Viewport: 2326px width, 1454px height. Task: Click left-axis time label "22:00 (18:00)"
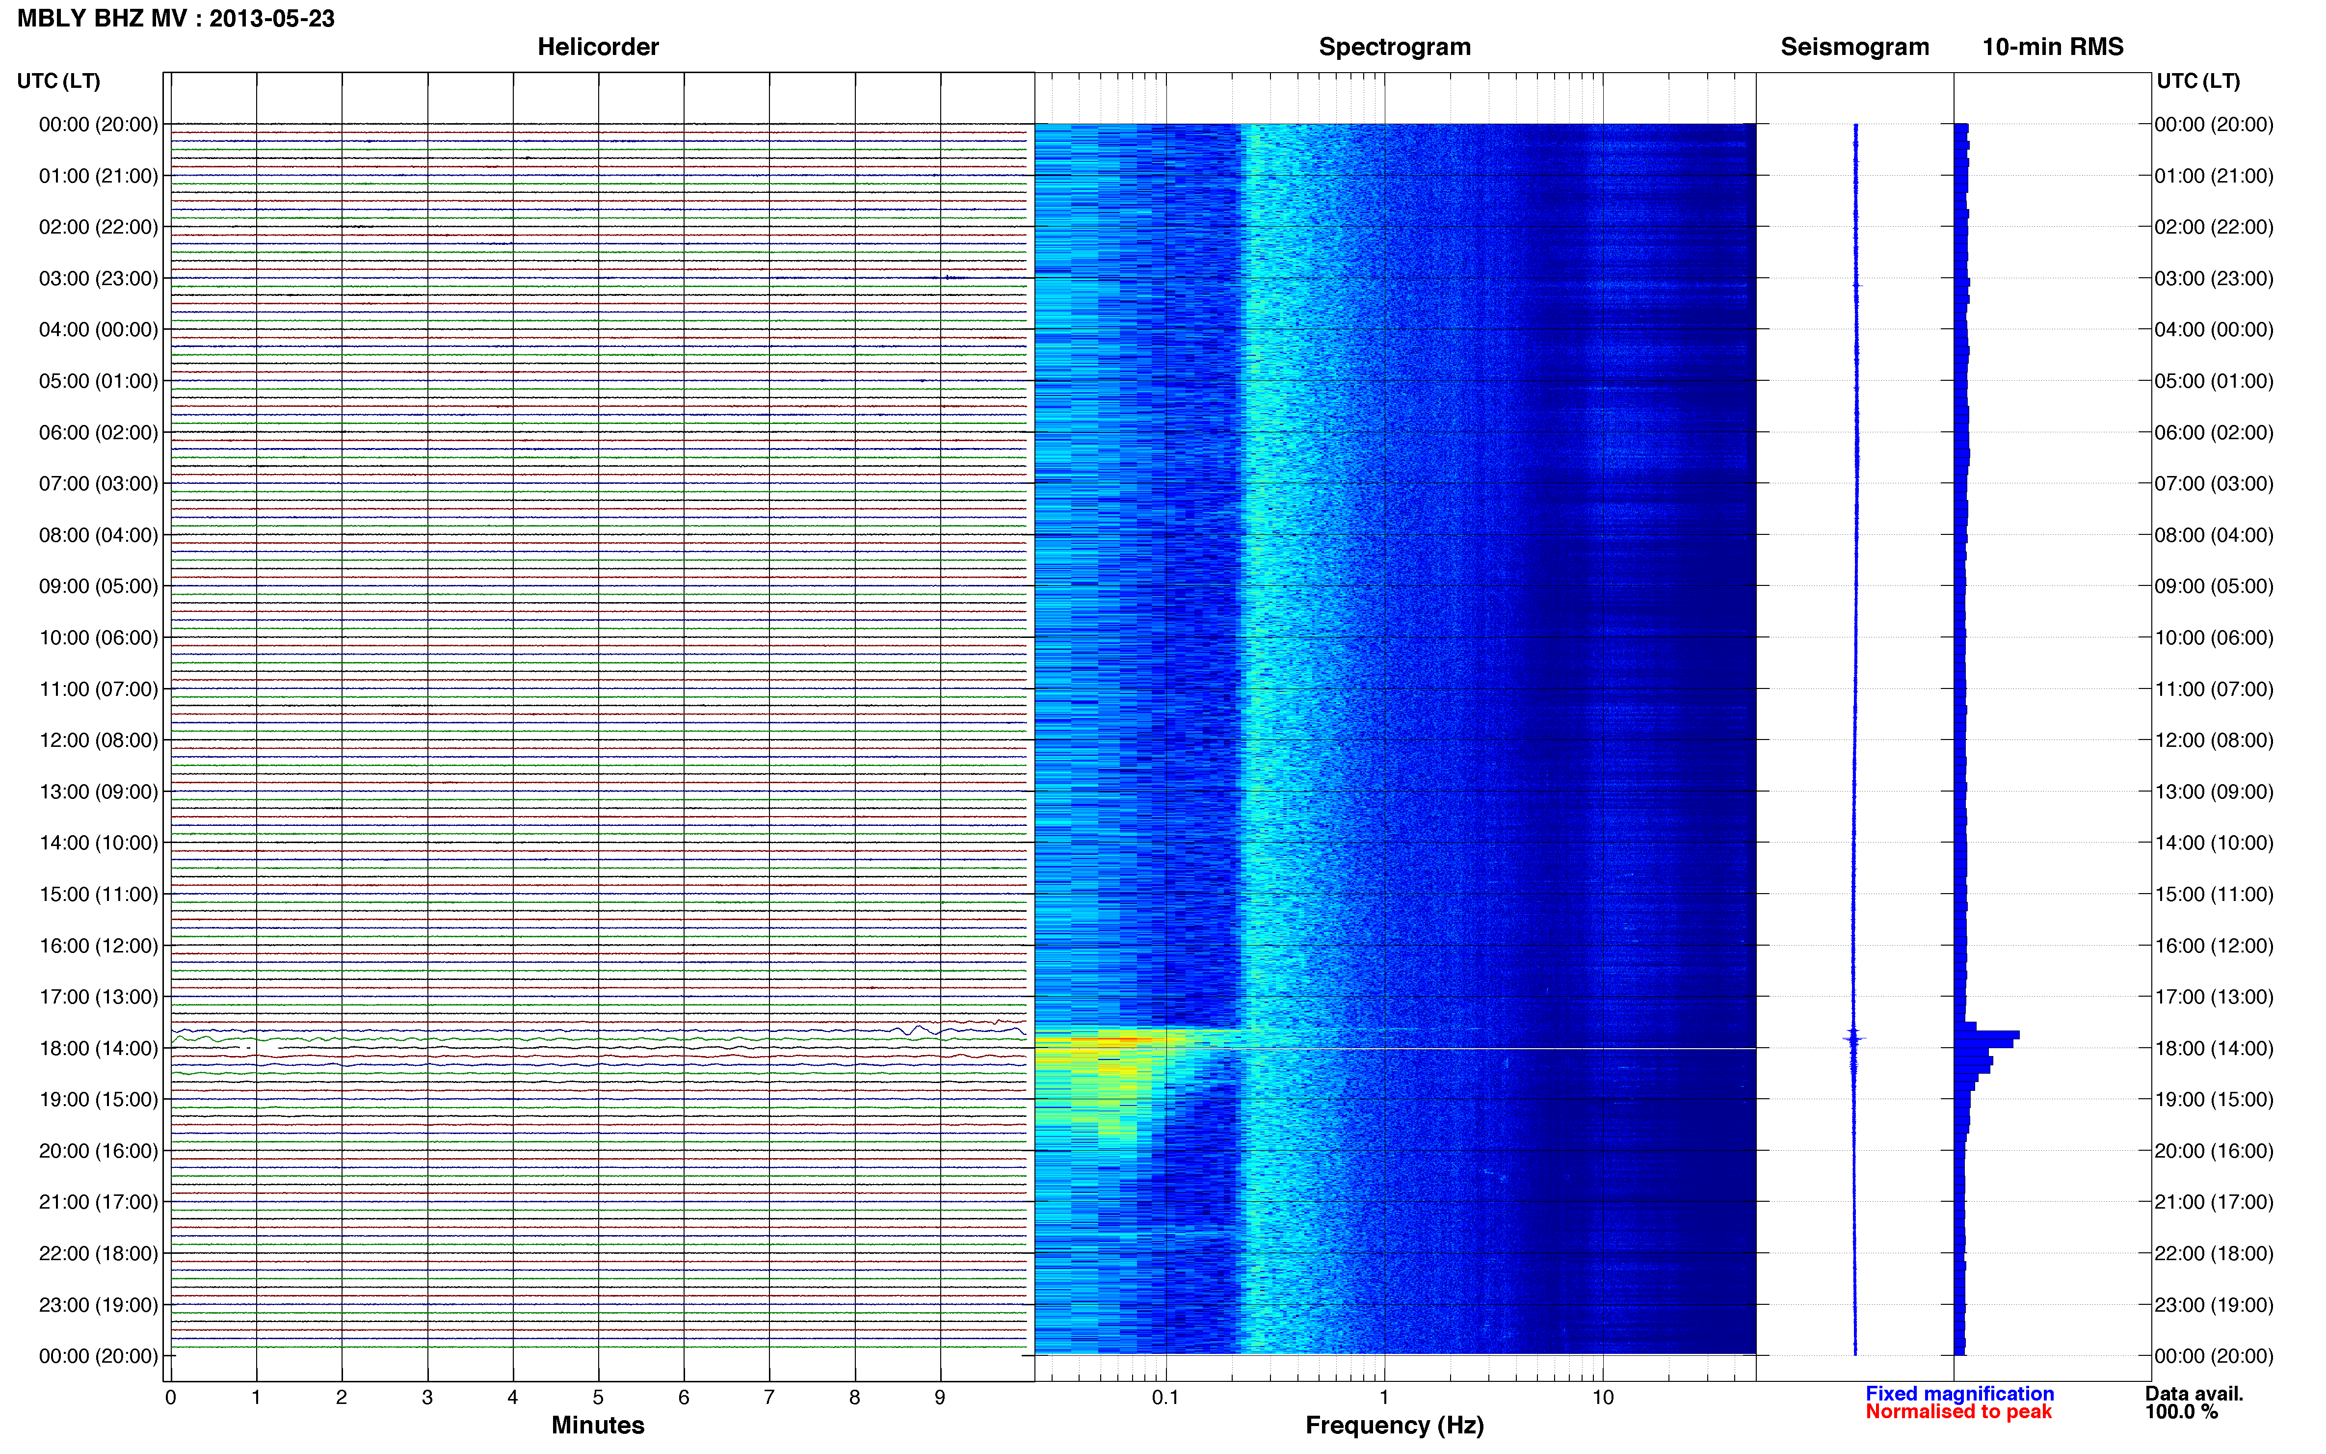pos(98,1254)
